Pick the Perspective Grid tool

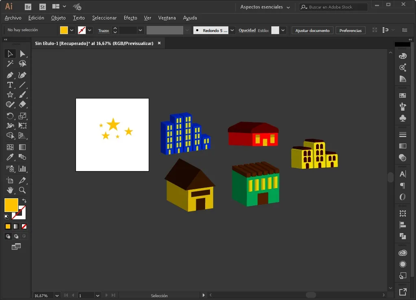point(23,135)
